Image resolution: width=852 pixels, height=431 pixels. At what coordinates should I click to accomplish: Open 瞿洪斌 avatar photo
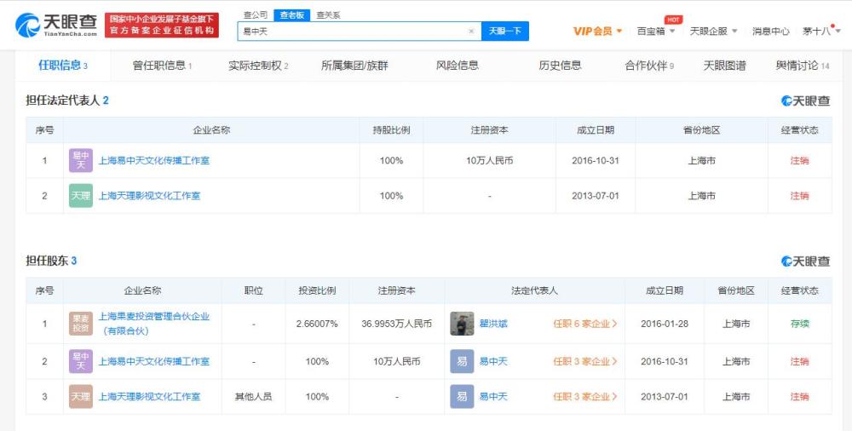pos(462,324)
